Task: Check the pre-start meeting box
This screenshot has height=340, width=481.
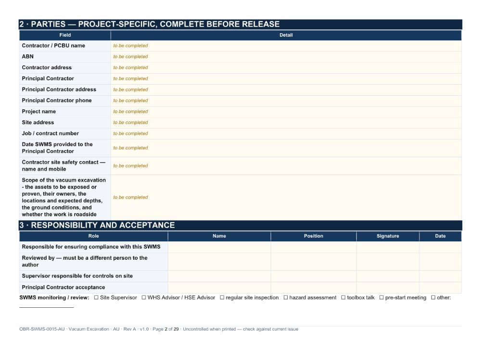Action: (381, 297)
